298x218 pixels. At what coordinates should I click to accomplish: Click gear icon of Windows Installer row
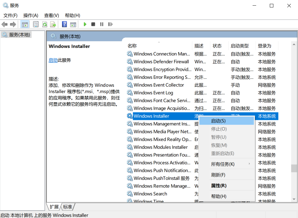click(x=130, y=116)
